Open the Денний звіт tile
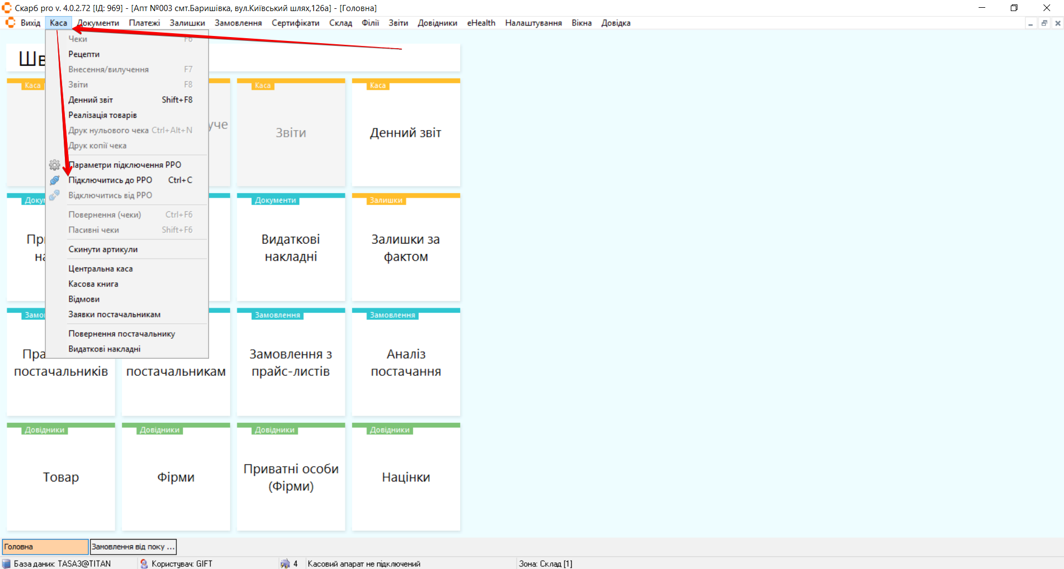This screenshot has width=1064, height=569. pyautogui.click(x=405, y=133)
